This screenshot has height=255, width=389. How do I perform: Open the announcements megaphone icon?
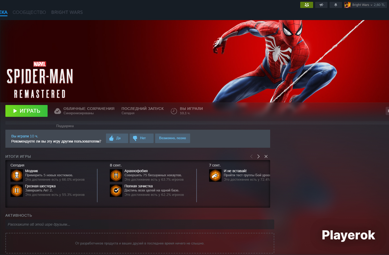point(321,5)
